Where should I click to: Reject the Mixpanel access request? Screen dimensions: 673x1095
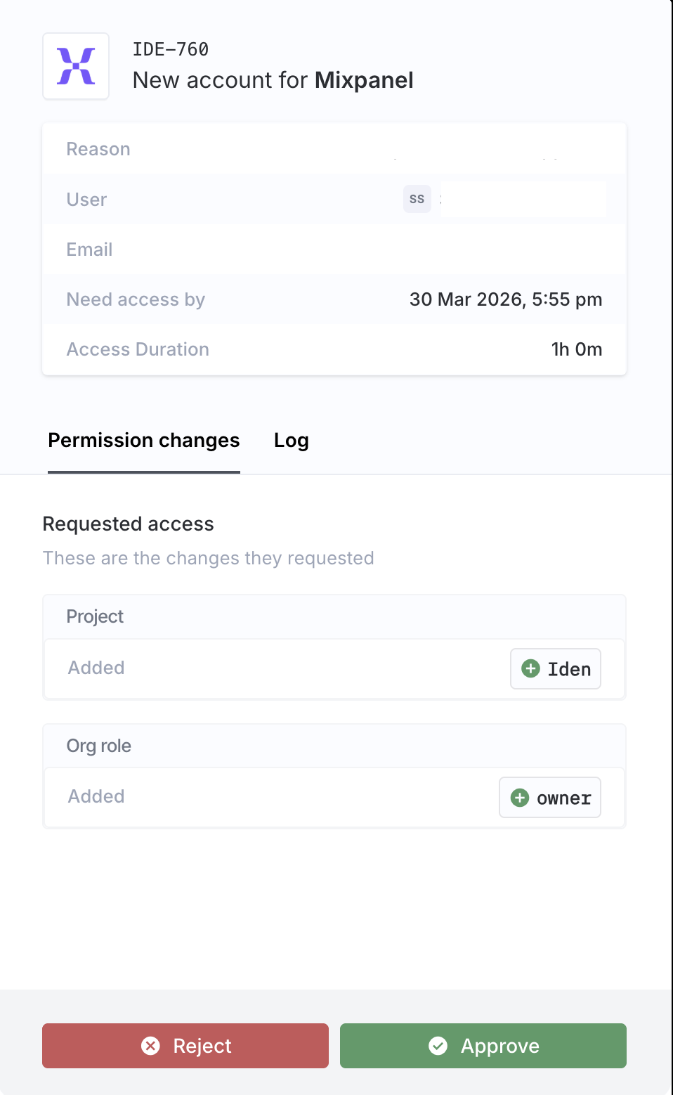[185, 1046]
